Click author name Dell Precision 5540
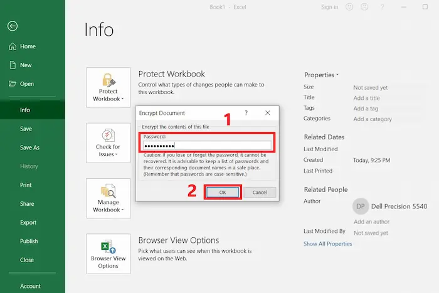Image resolution: width=439 pixels, height=293 pixels. point(399,206)
